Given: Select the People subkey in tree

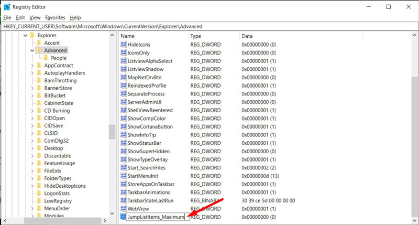Looking at the screenshot, I should (59, 58).
